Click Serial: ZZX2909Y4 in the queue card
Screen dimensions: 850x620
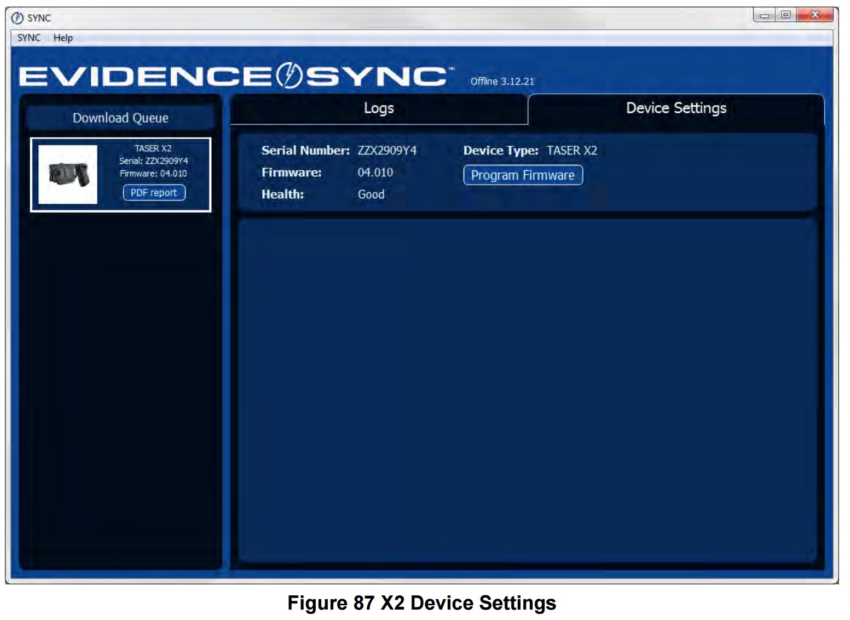[154, 162]
